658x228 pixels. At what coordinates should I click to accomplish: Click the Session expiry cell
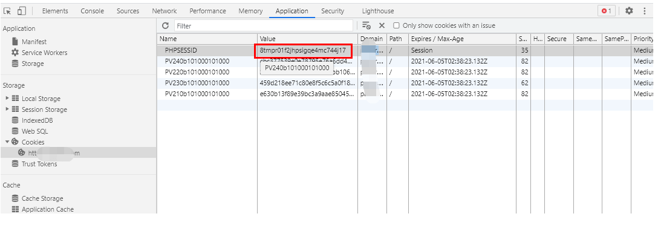tap(462, 50)
